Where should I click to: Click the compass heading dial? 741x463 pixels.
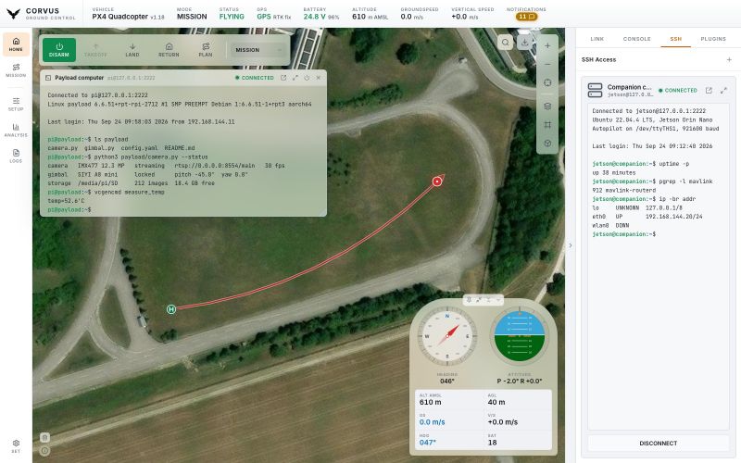447,336
